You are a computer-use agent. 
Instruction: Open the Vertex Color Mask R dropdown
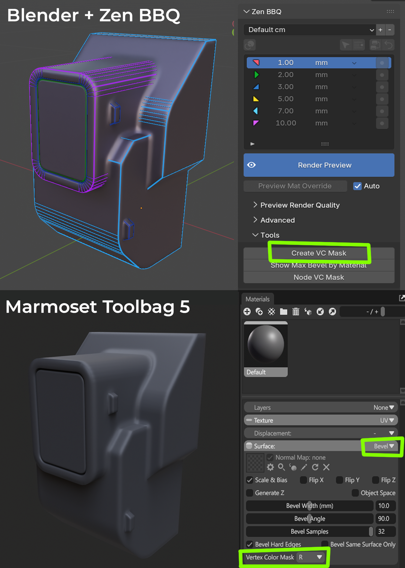coord(311,557)
